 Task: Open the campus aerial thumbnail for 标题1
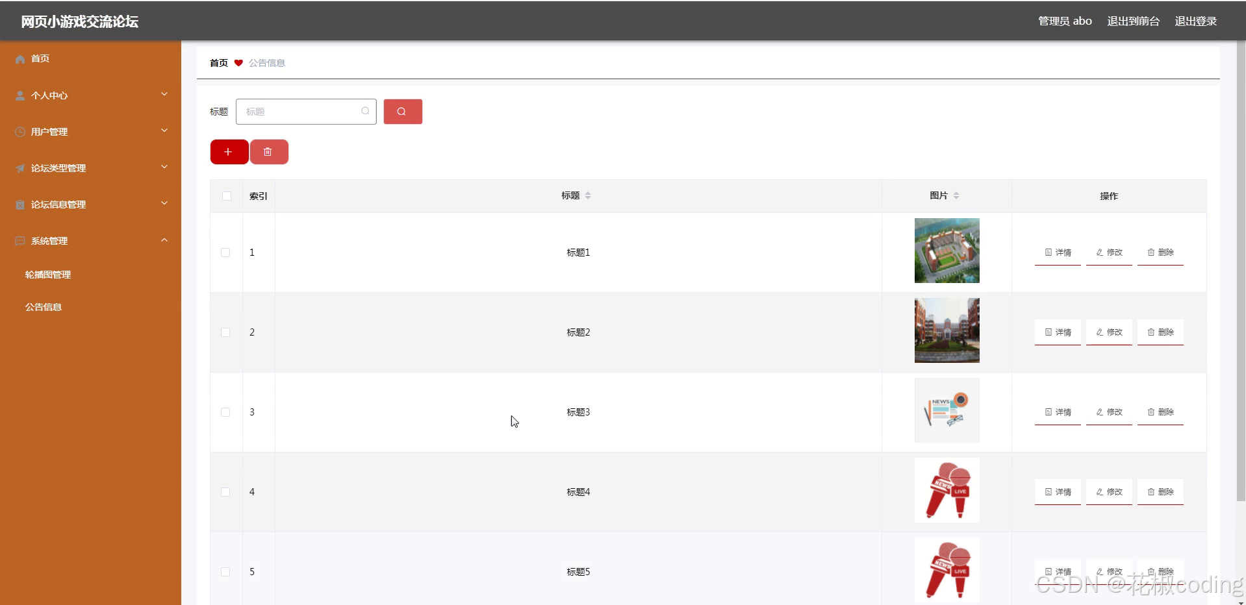tap(947, 251)
